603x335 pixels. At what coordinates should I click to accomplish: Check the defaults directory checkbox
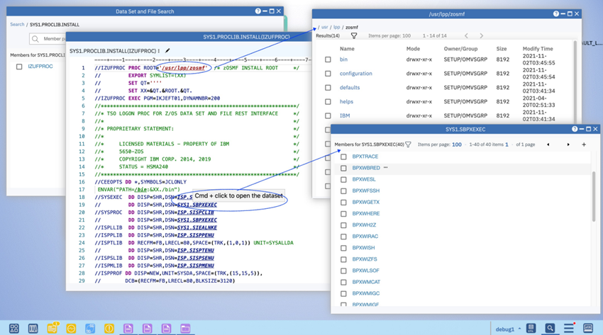(328, 88)
